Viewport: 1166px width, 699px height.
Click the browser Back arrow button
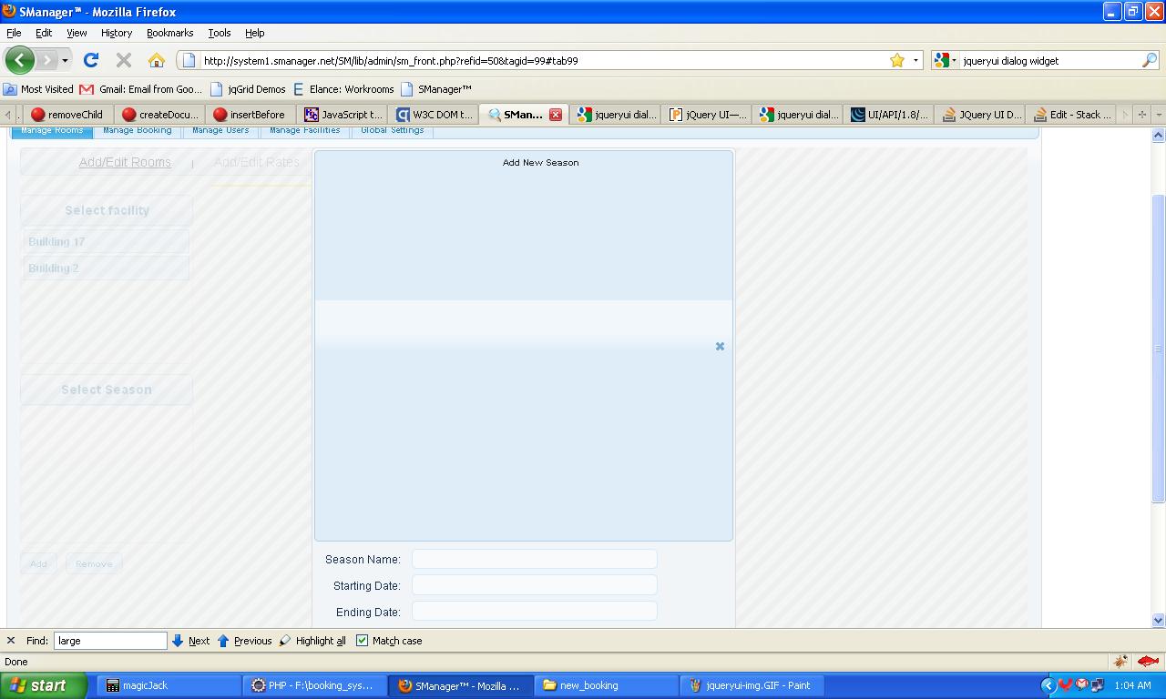pos(19,60)
